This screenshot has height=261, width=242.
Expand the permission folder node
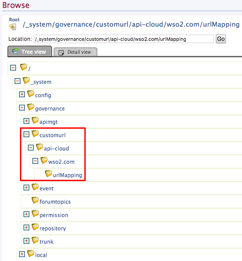(26, 214)
